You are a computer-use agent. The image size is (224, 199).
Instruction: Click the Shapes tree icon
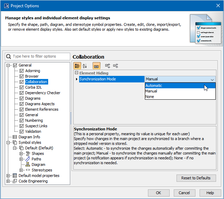[28, 153]
